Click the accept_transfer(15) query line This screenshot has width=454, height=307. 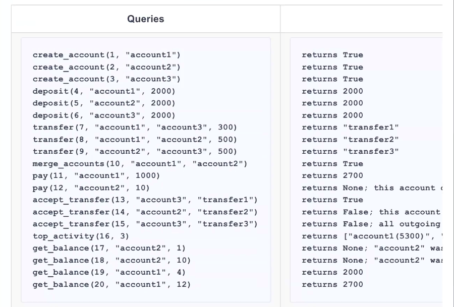[x=145, y=224]
